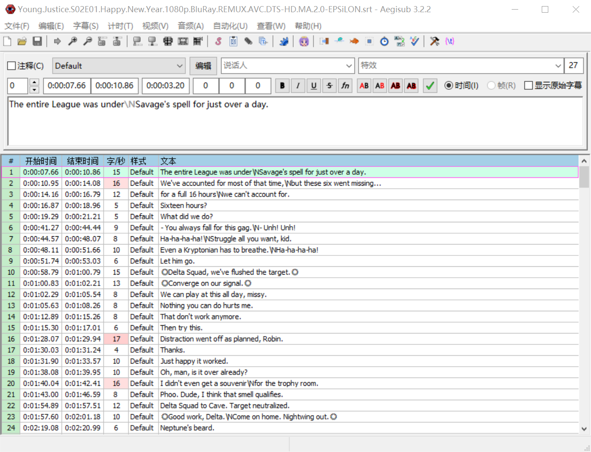Click the 开始时间 column header
Viewport: 591px width, 452px height.
41,161
